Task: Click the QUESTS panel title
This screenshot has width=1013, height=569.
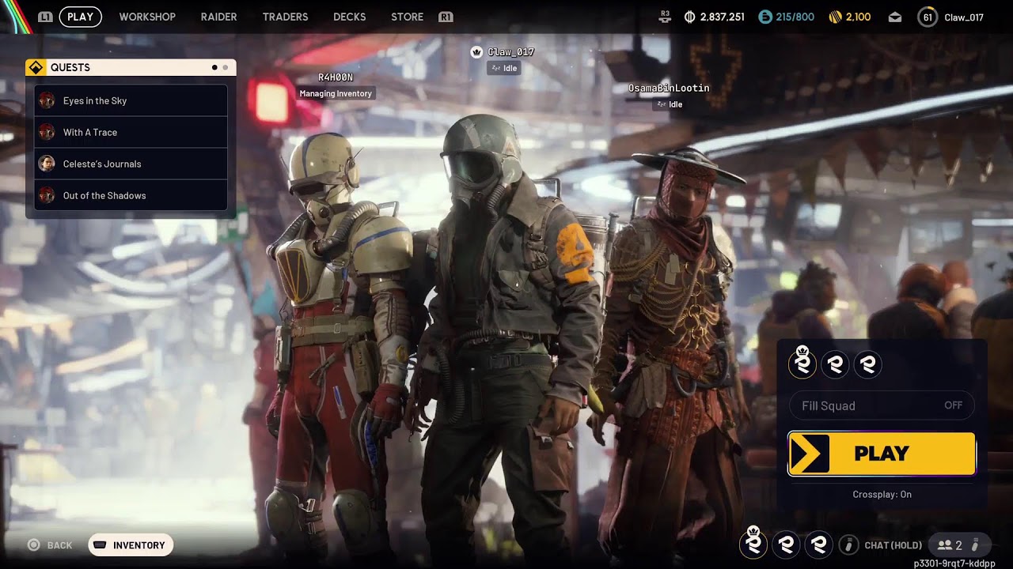Action: 70,67
